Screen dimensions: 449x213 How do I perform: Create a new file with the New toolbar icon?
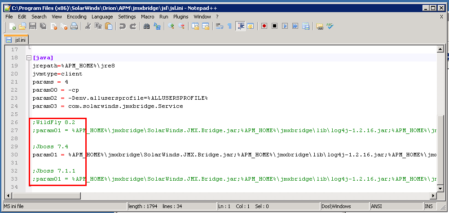12,27
